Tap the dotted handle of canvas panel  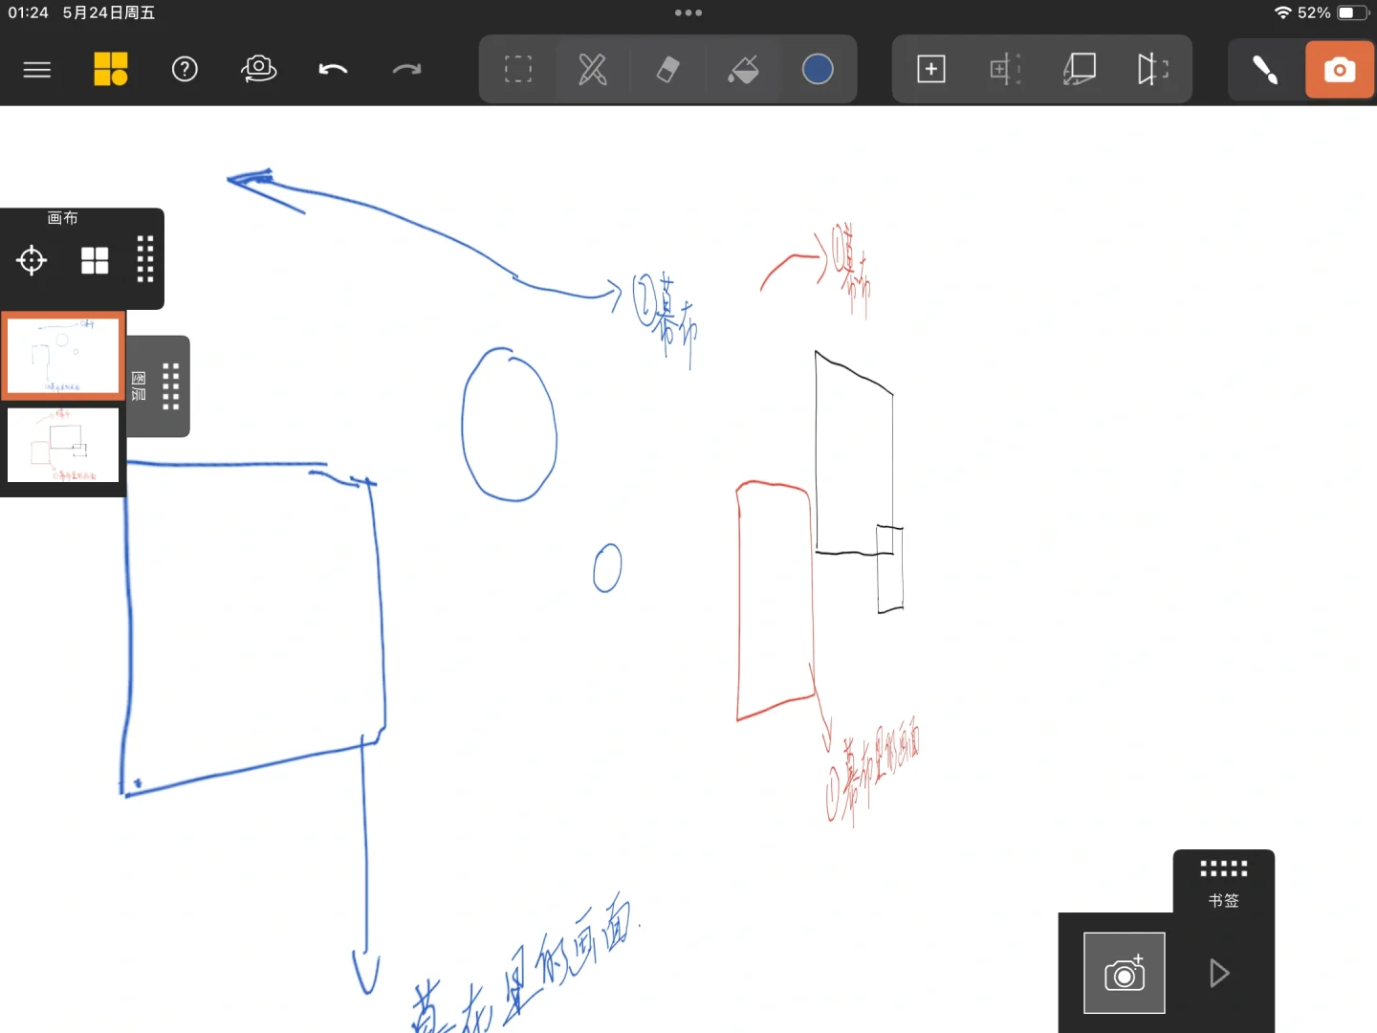[x=145, y=258]
